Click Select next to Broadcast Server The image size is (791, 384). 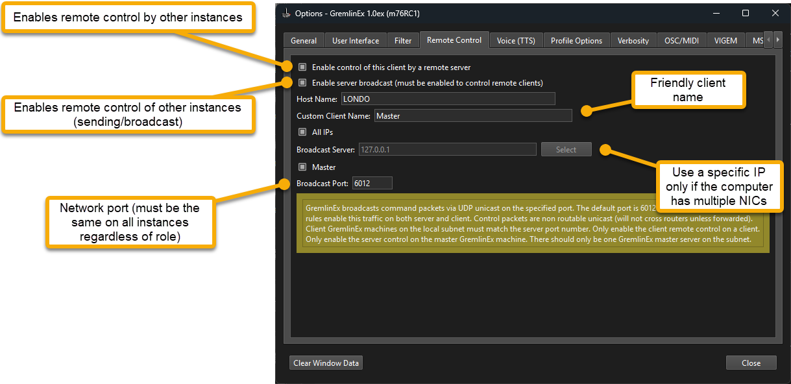(566, 150)
